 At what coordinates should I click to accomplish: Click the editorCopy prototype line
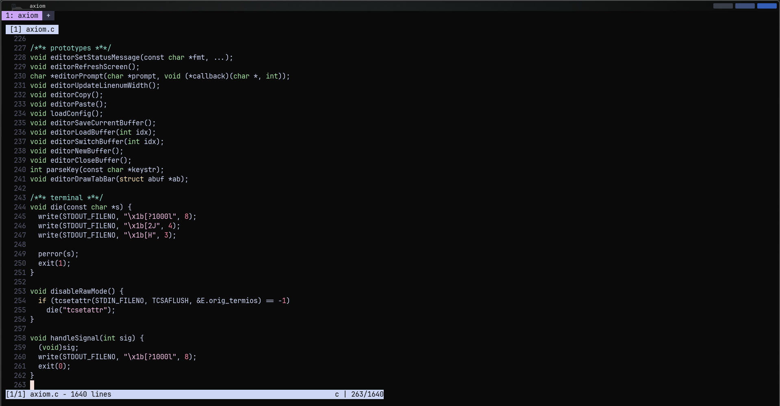pos(66,95)
